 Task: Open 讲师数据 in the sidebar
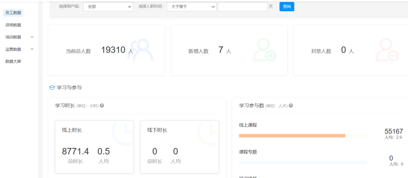[13, 25]
